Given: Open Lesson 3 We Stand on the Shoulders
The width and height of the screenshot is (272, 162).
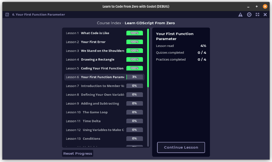Looking at the screenshot, I should 104,51.
